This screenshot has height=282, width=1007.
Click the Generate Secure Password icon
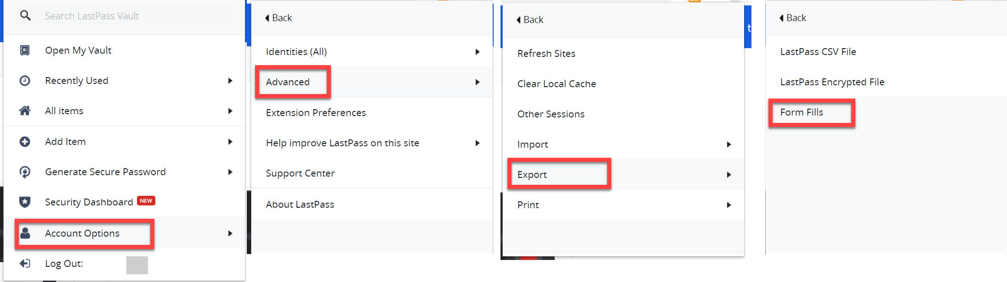(x=25, y=172)
